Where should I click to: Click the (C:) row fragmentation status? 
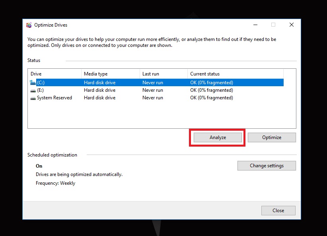coord(212,83)
